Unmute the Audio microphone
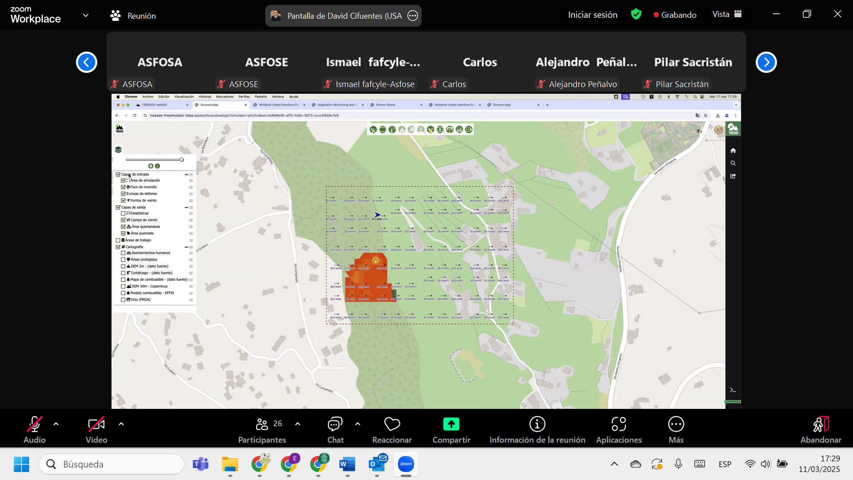This screenshot has height=480, width=853. 35,424
